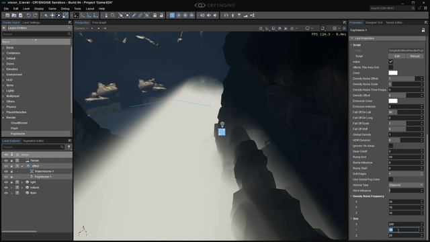Expand the light layer
The image size is (430, 242).
click(x=22, y=182)
